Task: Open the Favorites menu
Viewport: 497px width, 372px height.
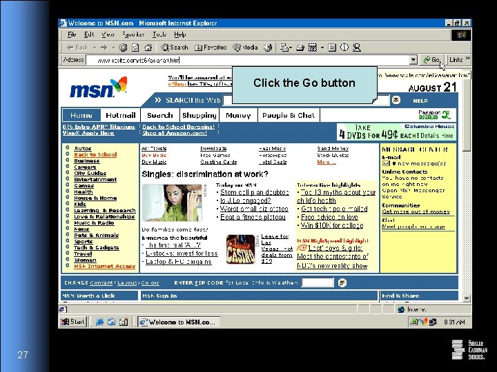Action: [133, 34]
